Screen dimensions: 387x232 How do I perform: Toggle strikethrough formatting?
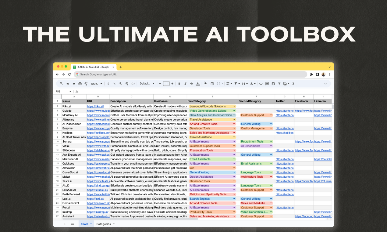pyautogui.click(x=191, y=84)
